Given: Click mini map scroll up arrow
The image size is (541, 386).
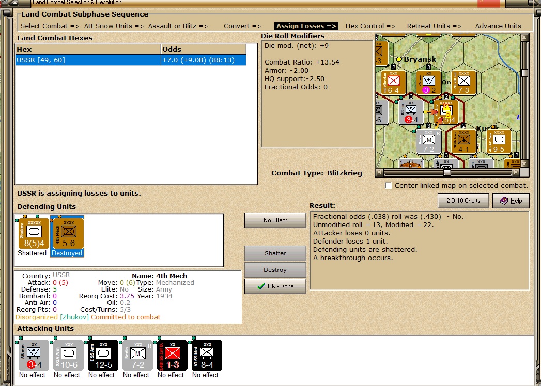Looking at the screenshot, I should pyautogui.click(x=525, y=37).
